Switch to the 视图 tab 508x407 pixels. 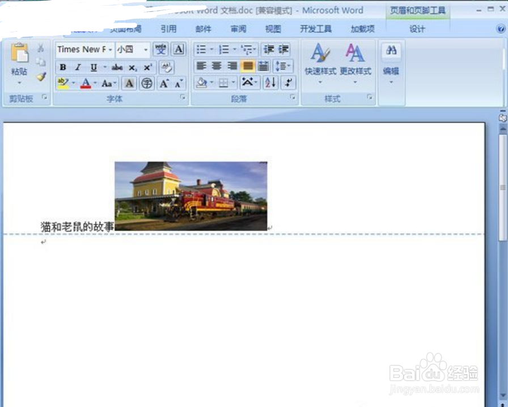tap(273, 29)
